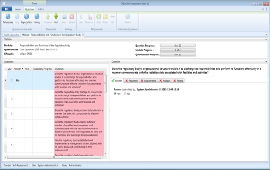Click the Questionnaire Progress bar 0 of 10
The image size is (270, 170).
coord(178,54)
